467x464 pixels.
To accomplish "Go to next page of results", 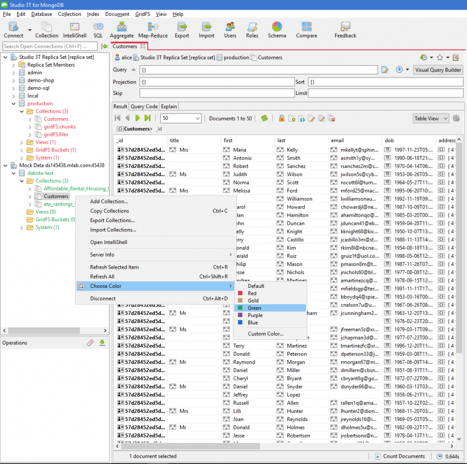I will pos(137,118).
